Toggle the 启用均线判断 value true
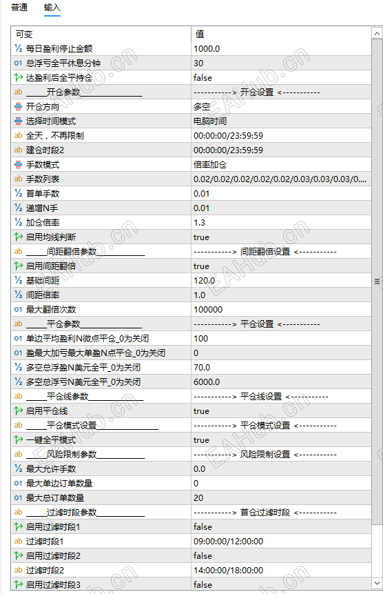The height and width of the screenshot is (594, 383). click(281, 237)
